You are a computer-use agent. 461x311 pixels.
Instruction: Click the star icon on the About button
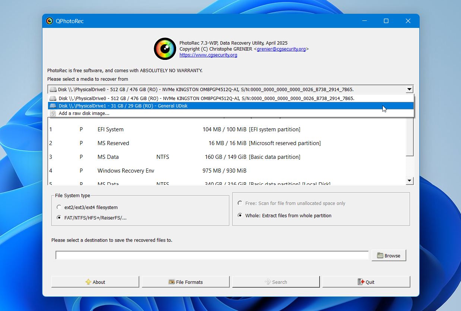click(88, 282)
